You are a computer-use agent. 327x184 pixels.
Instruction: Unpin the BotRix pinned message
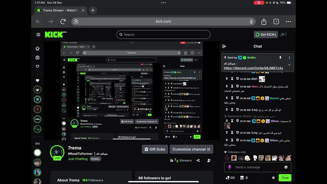(280, 58)
